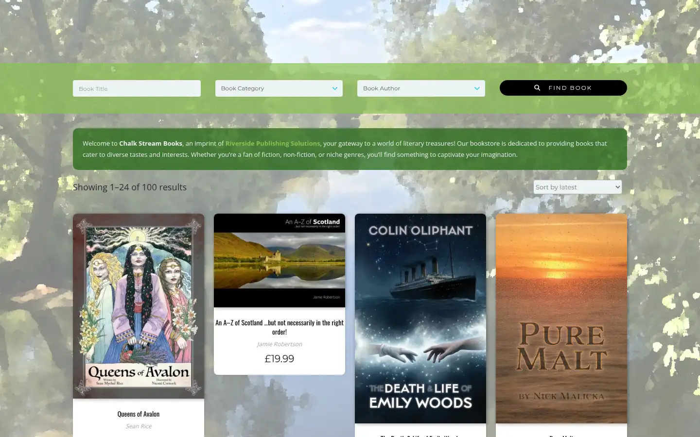This screenshot has width=700, height=437.
Task: Click the Book Author chevron arrow
Action: [477, 88]
